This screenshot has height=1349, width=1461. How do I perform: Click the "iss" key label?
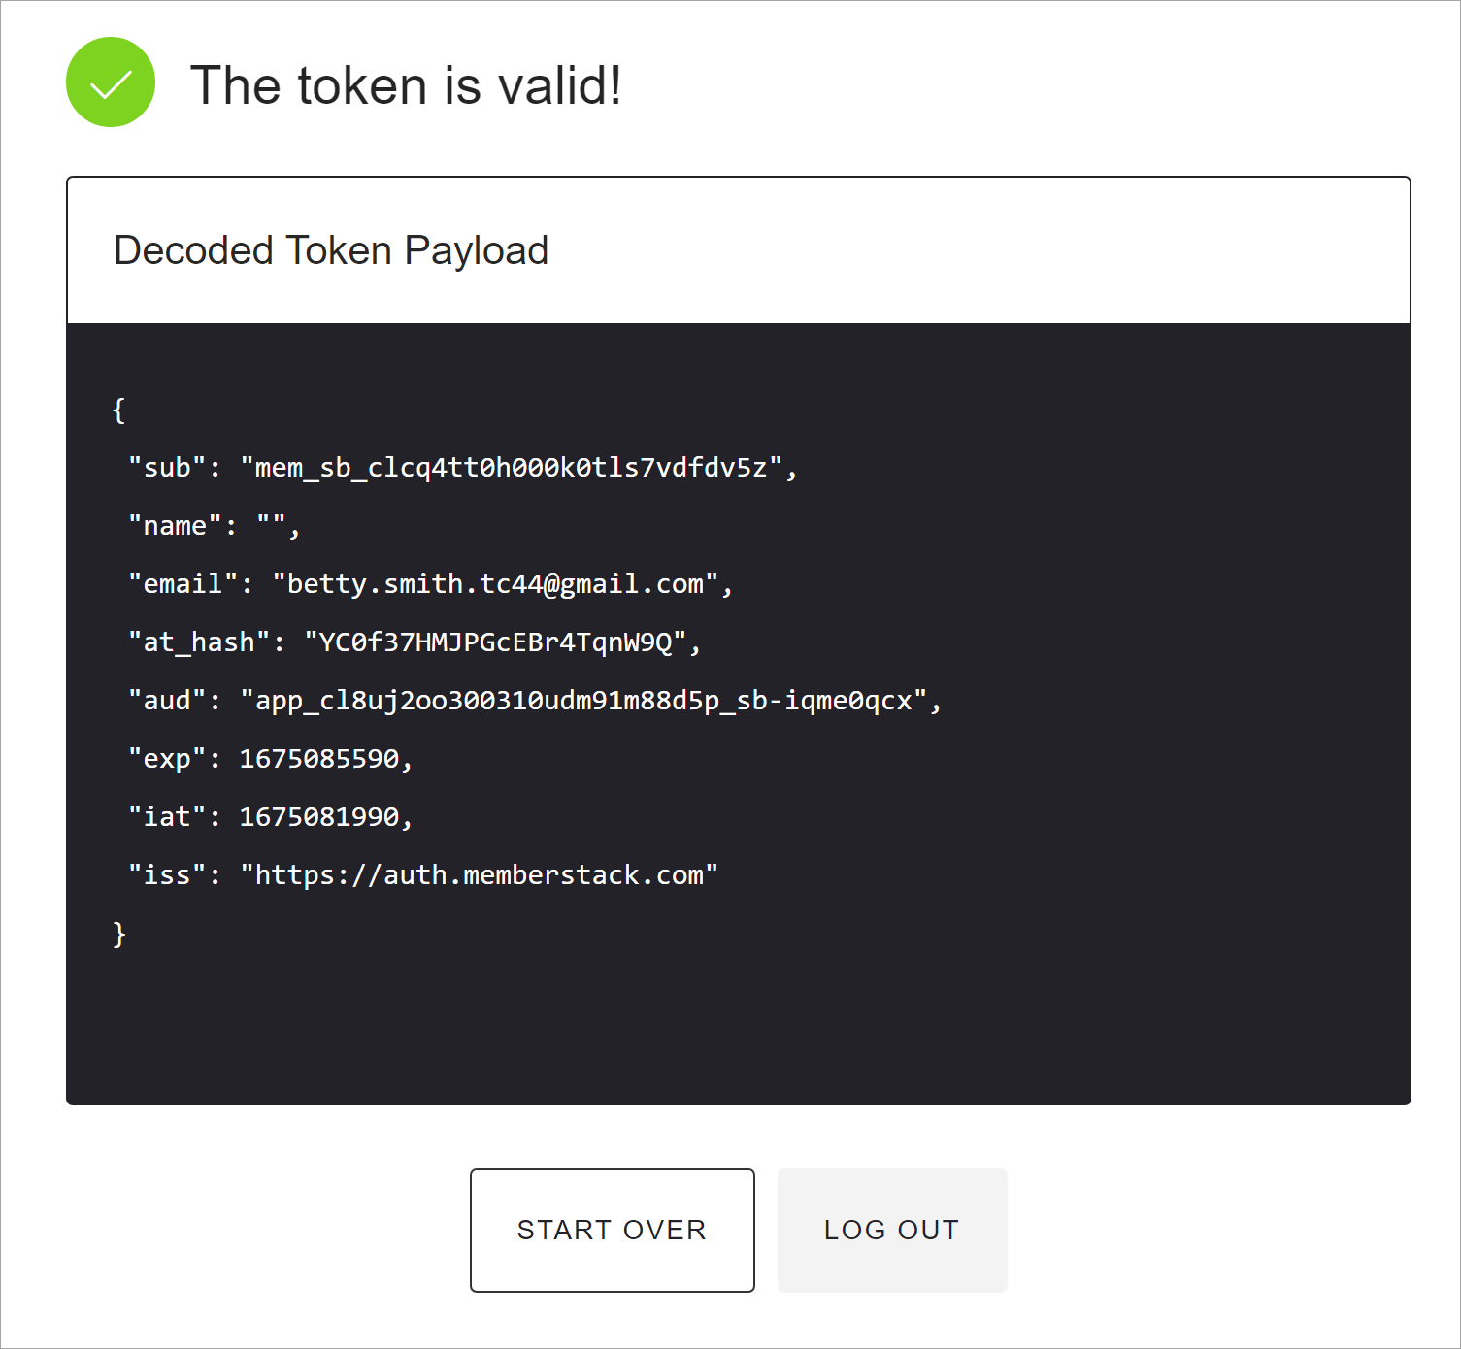[x=167, y=875]
